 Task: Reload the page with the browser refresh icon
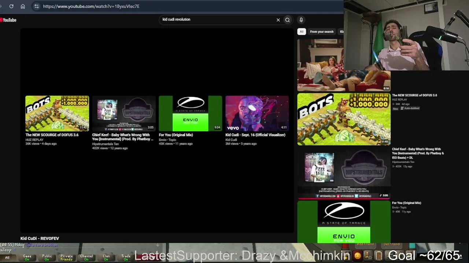[11, 6]
